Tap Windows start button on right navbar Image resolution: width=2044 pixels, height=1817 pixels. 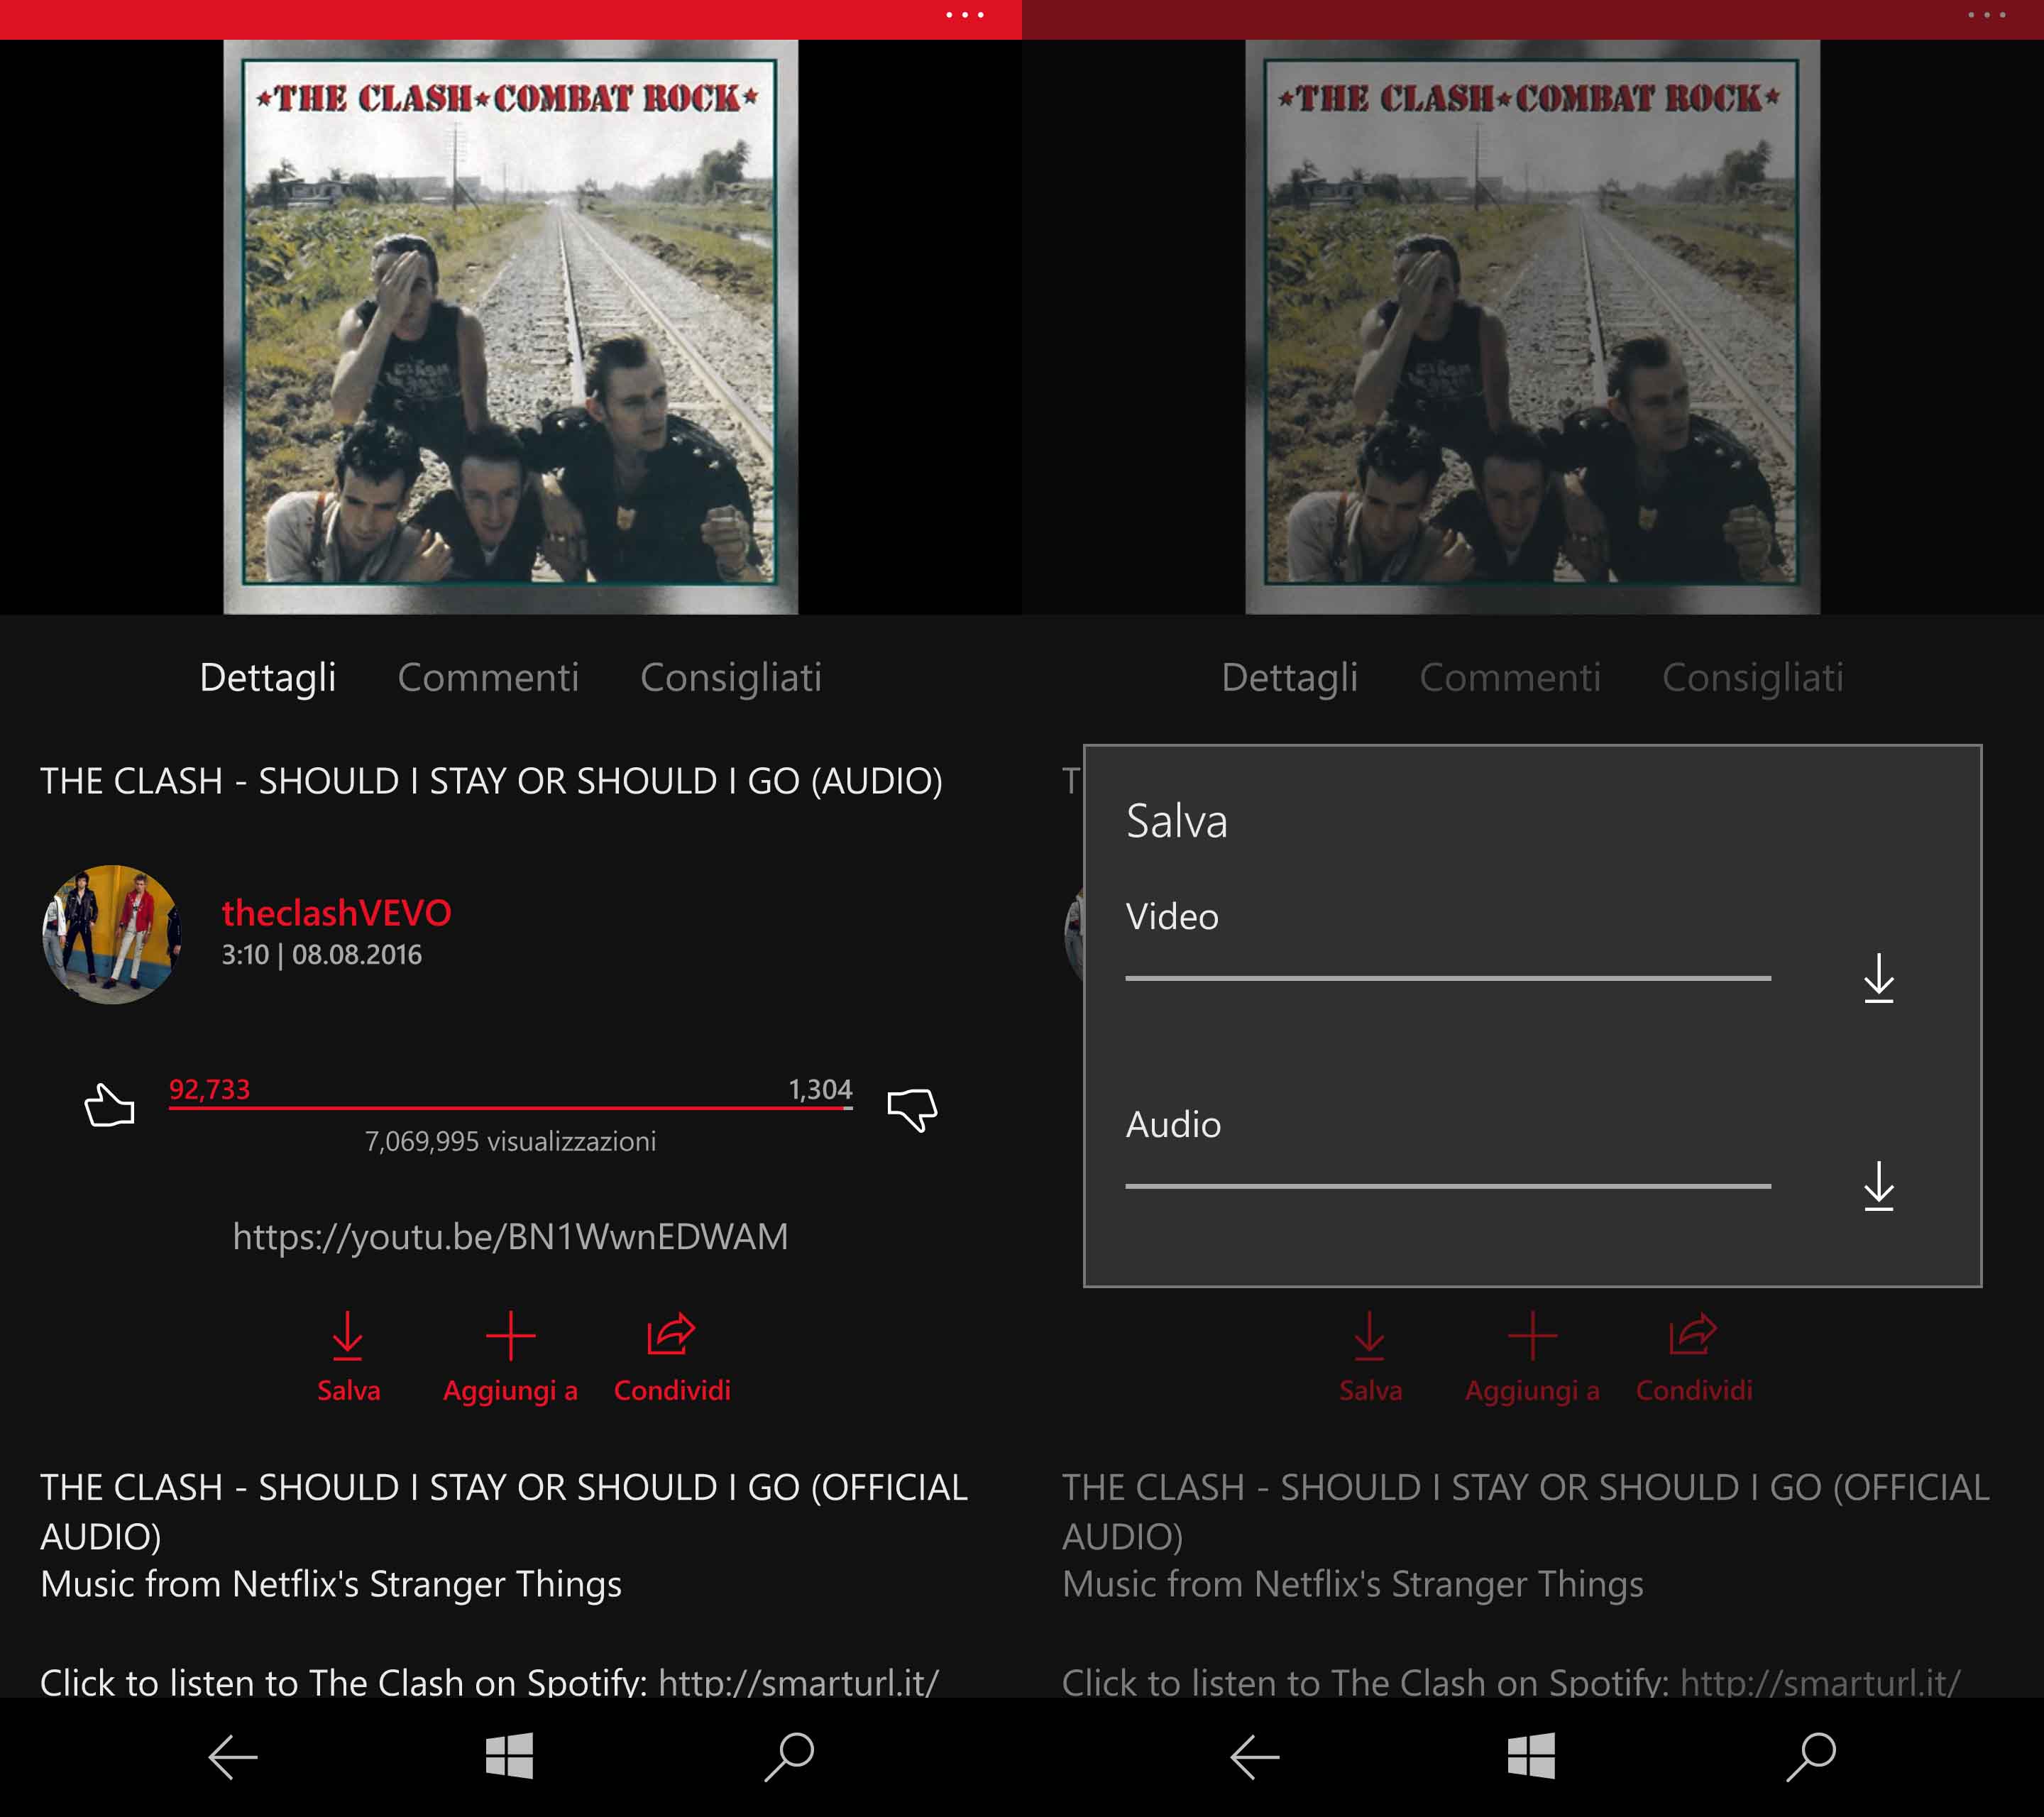1532,1756
